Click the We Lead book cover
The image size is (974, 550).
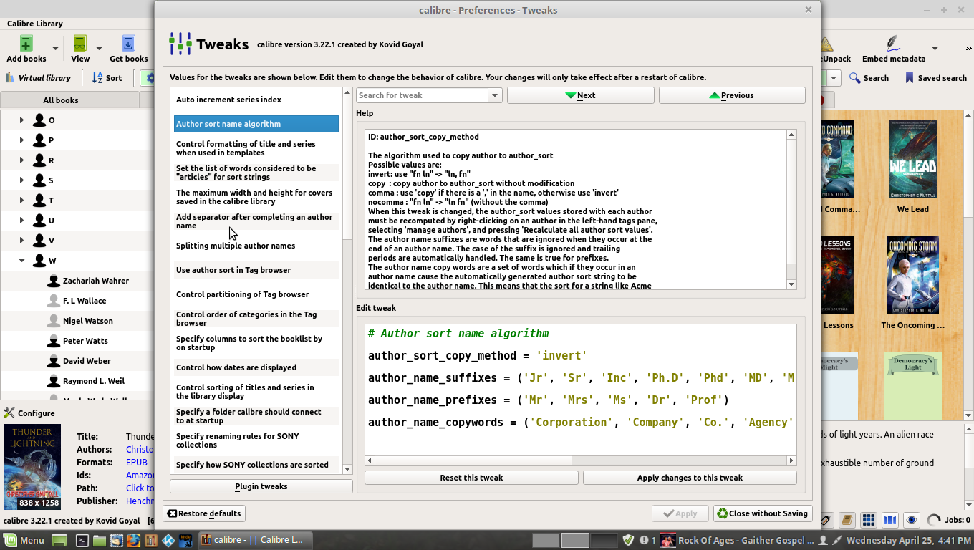tap(912, 160)
